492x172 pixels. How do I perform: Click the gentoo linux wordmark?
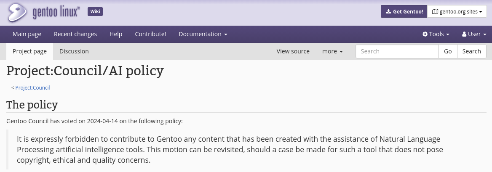56,13
